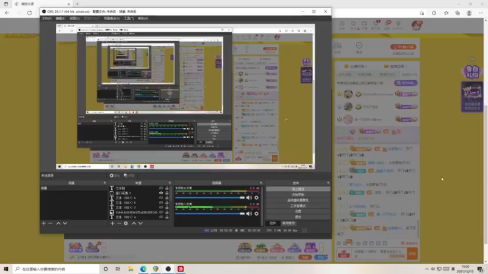Open the Help menu in OBS
488x274 pixels.
tap(143, 18)
